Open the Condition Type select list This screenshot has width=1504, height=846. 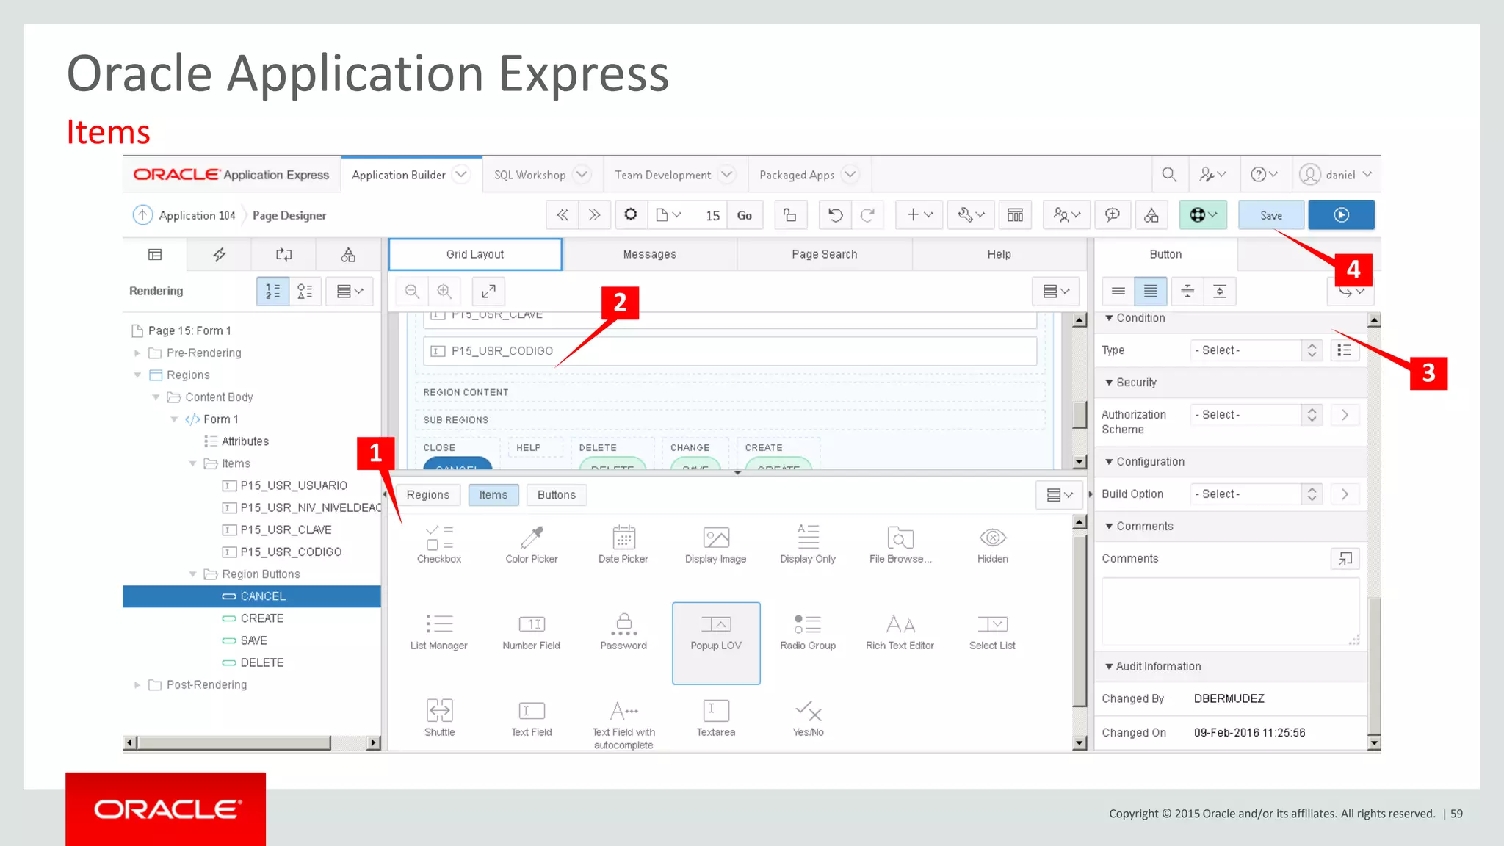tap(1256, 350)
